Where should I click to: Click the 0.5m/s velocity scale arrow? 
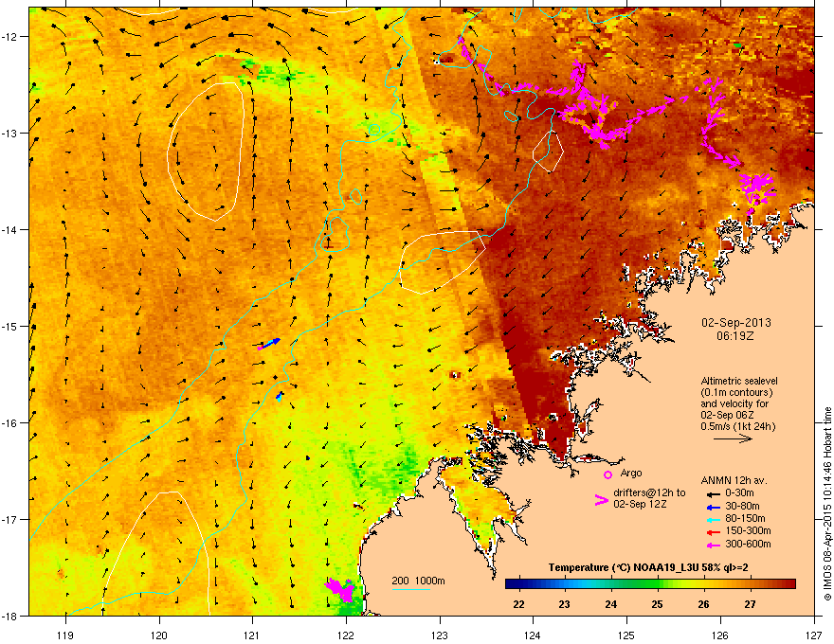[x=733, y=438]
